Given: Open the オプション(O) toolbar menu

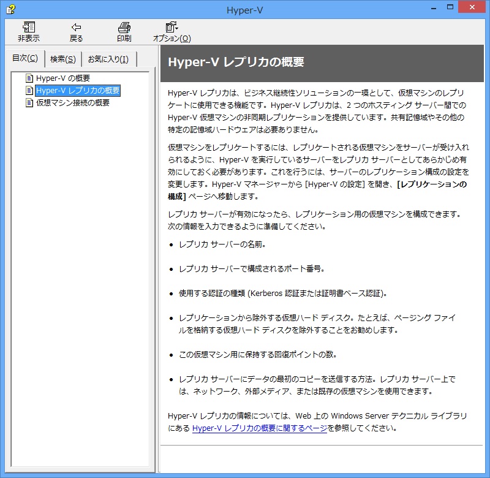Looking at the screenshot, I should 172,32.
